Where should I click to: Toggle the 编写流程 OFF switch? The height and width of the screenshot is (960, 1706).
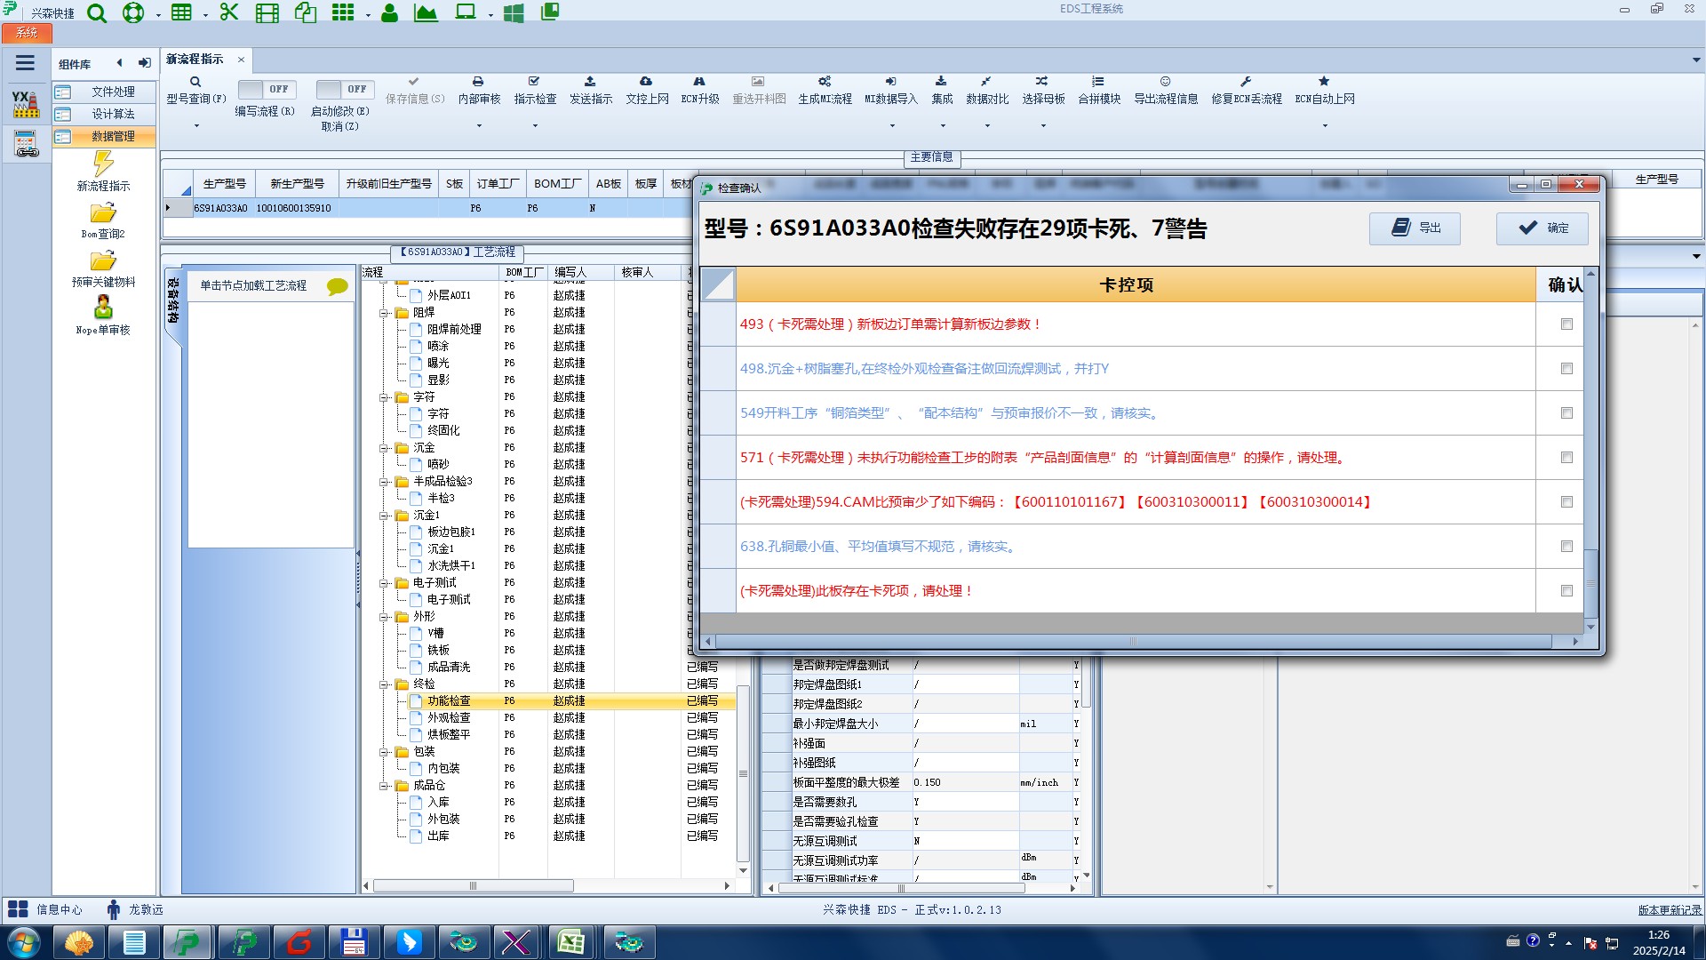point(265,90)
